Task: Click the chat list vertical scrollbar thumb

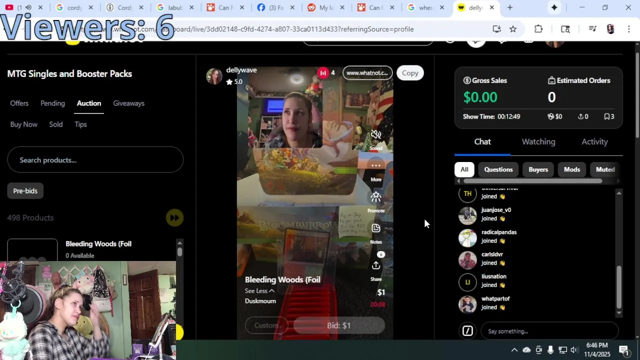Action: (x=619, y=287)
